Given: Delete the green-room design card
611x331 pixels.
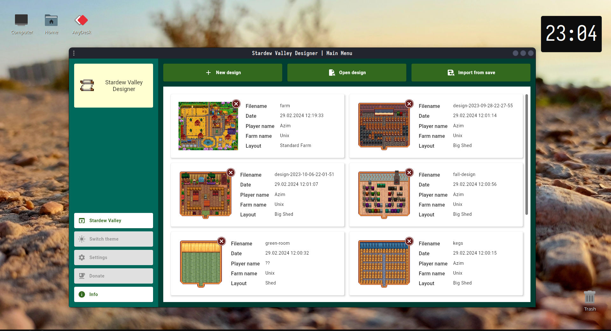Looking at the screenshot, I should (x=221, y=241).
